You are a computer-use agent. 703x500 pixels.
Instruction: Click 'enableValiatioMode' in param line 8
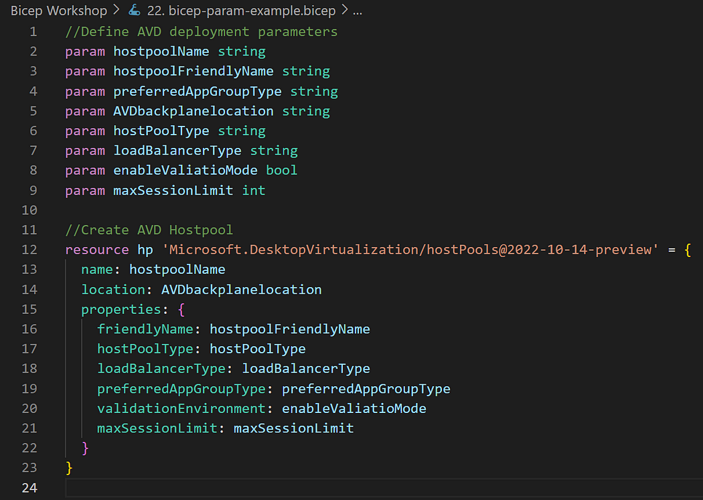tap(185, 170)
